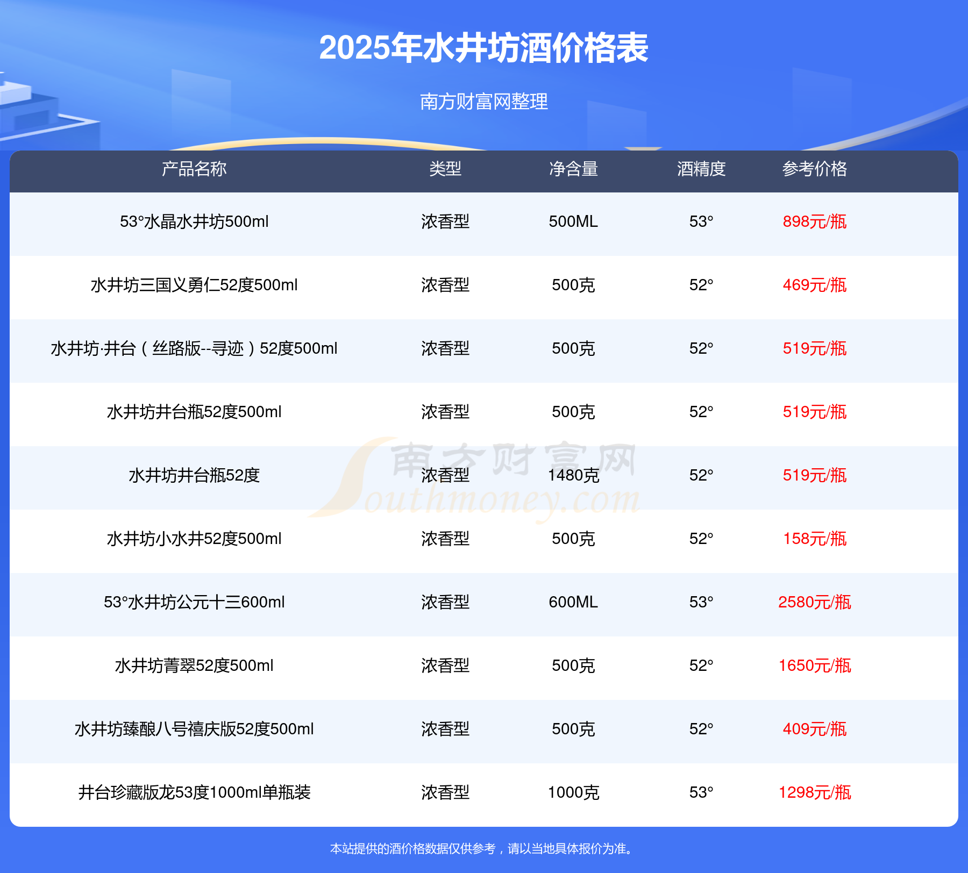Select 53° in the 53°水晶水井坊500ml row
This screenshot has height=873, width=968.
coord(701,221)
